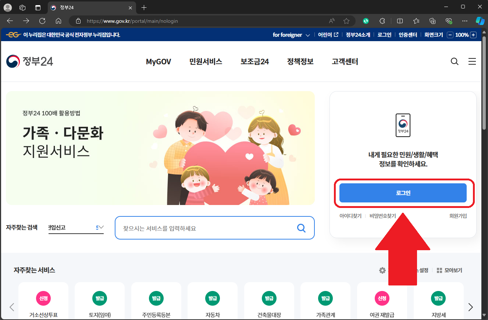
Task: Click the 토지(임야) 발급 service icon
Action: coord(100,298)
